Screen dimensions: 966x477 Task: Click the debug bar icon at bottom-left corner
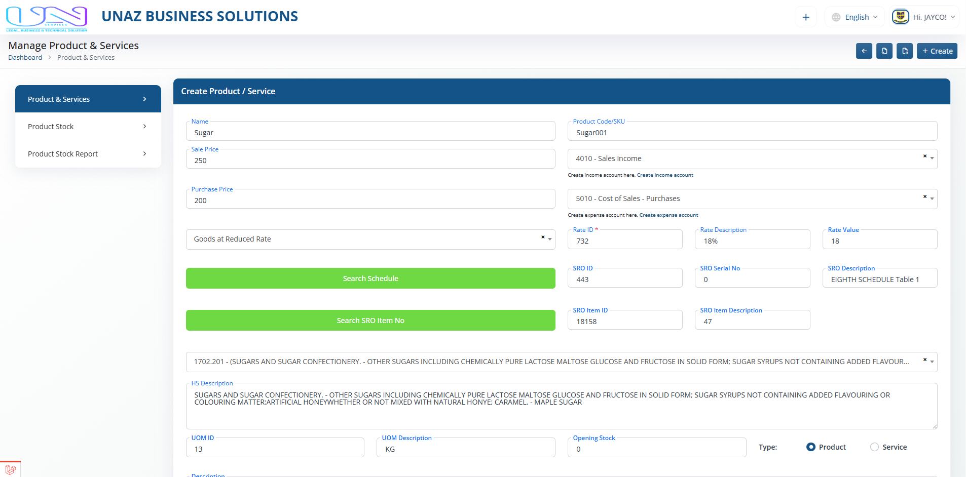coord(10,469)
